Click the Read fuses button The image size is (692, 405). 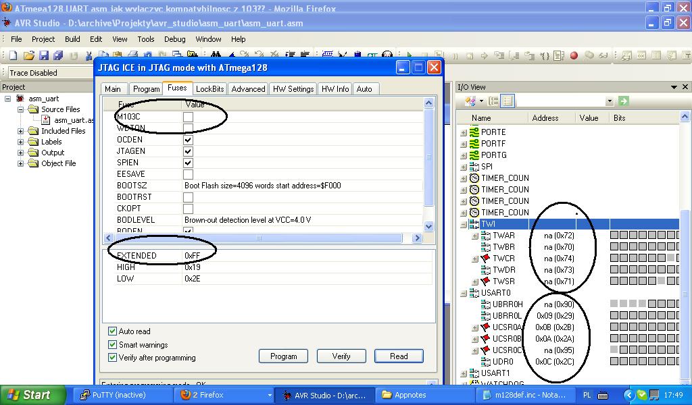[399, 356]
